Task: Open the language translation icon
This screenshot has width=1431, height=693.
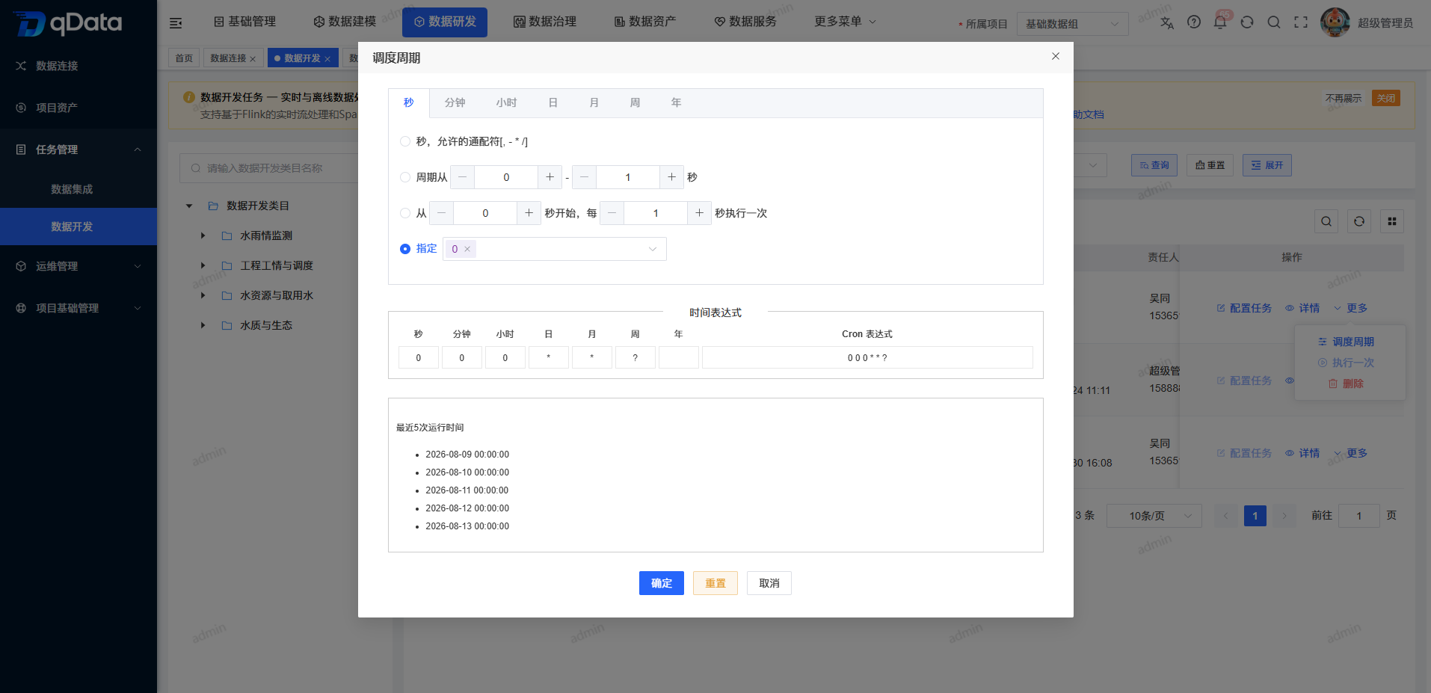Action: pyautogui.click(x=1166, y=22)
